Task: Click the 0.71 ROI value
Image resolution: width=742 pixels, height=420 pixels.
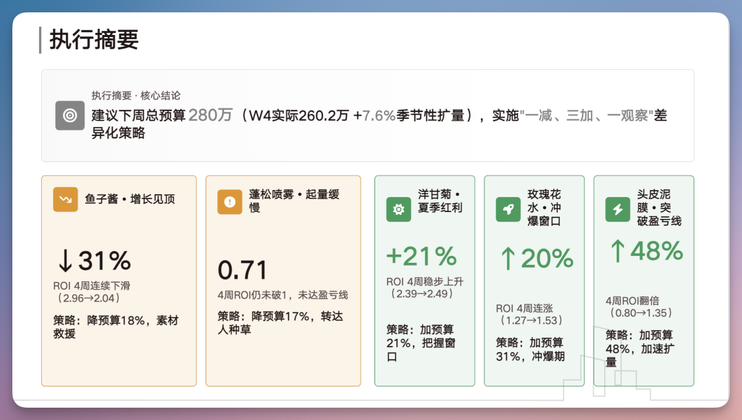Action: (x=243, y=270)
